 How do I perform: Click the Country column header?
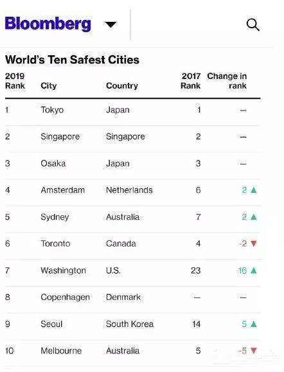(x=122, y=85)
